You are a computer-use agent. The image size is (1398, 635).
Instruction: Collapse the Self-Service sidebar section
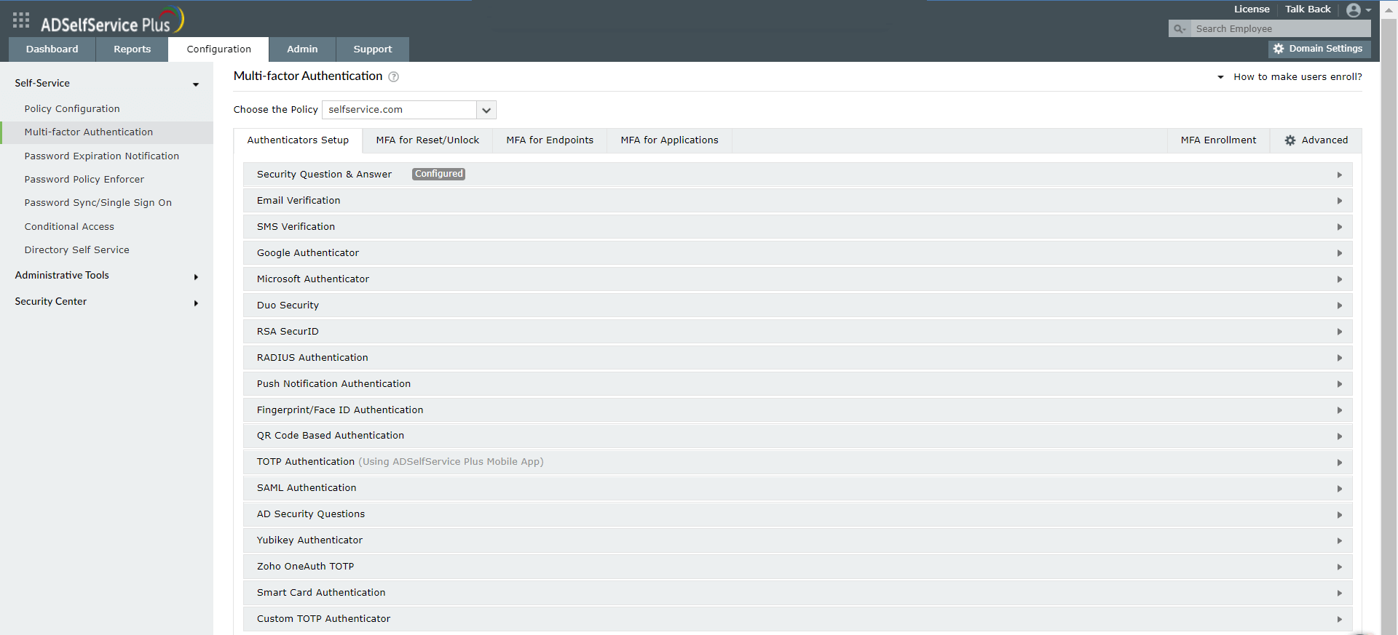[107, 84]
